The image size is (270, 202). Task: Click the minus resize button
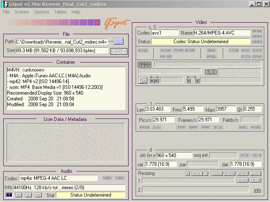pos(206,174)
